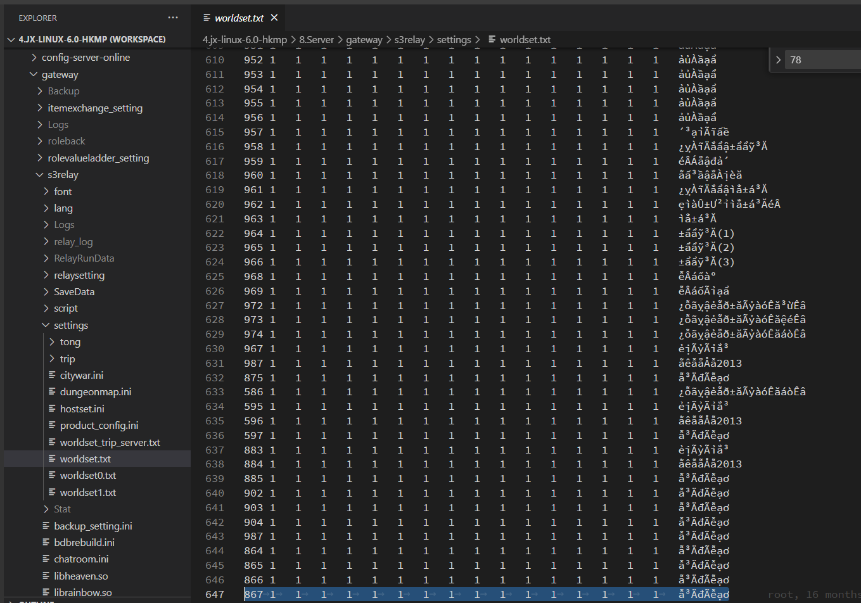
Task: Click the file icon next to bdbrebuild.ini
Action: (47, 542)
